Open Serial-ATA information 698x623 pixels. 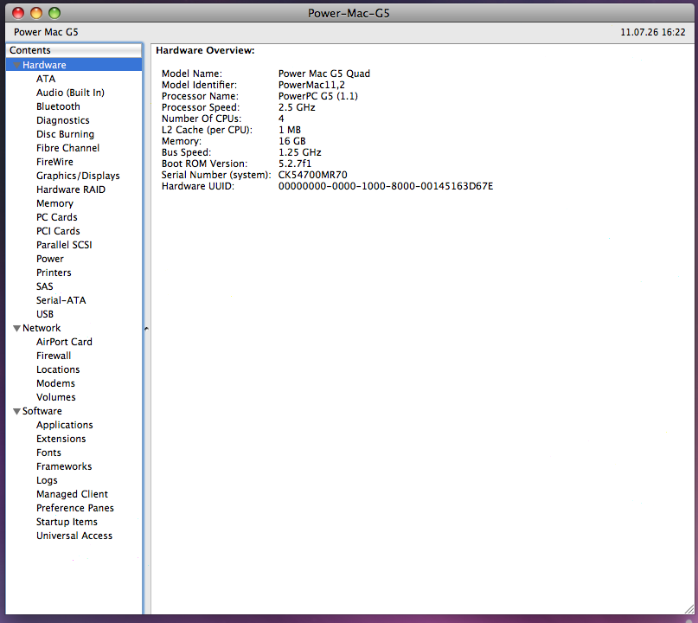click(61, 300)
